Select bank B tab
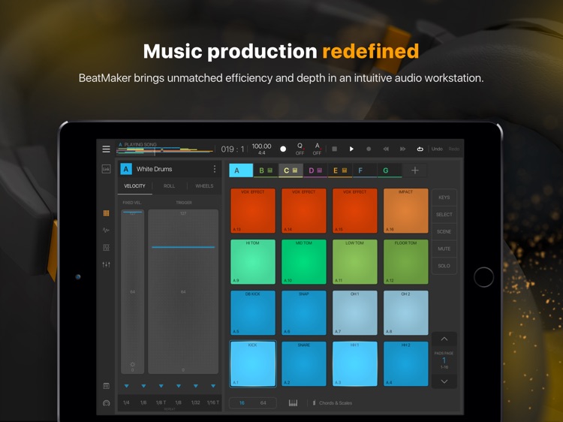Screen dimensions: 563x422 [x=266, y=170]
